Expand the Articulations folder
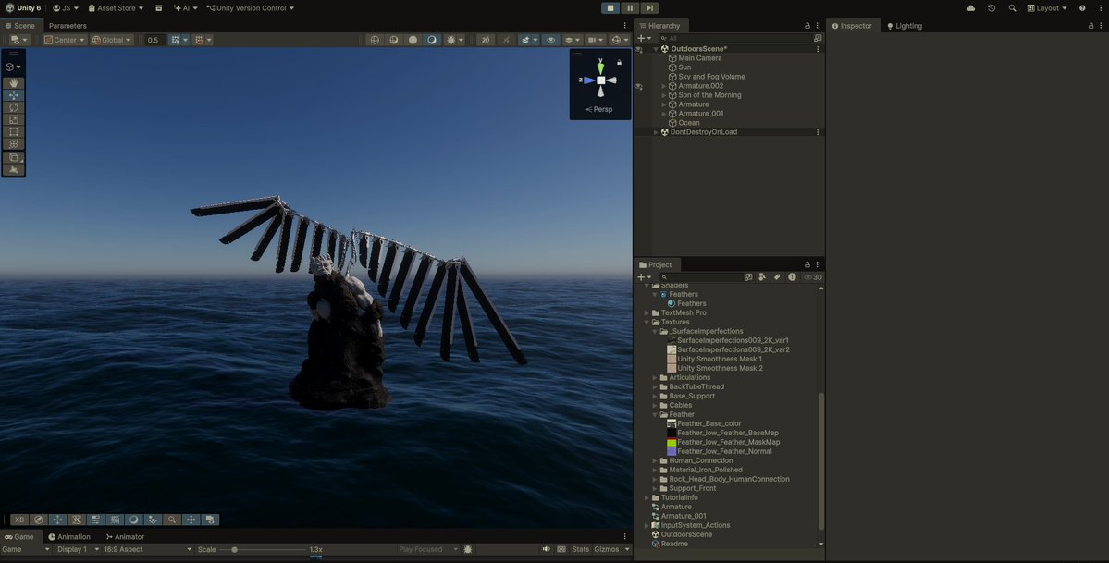The image size is (1109, 563). pos(656,378)
